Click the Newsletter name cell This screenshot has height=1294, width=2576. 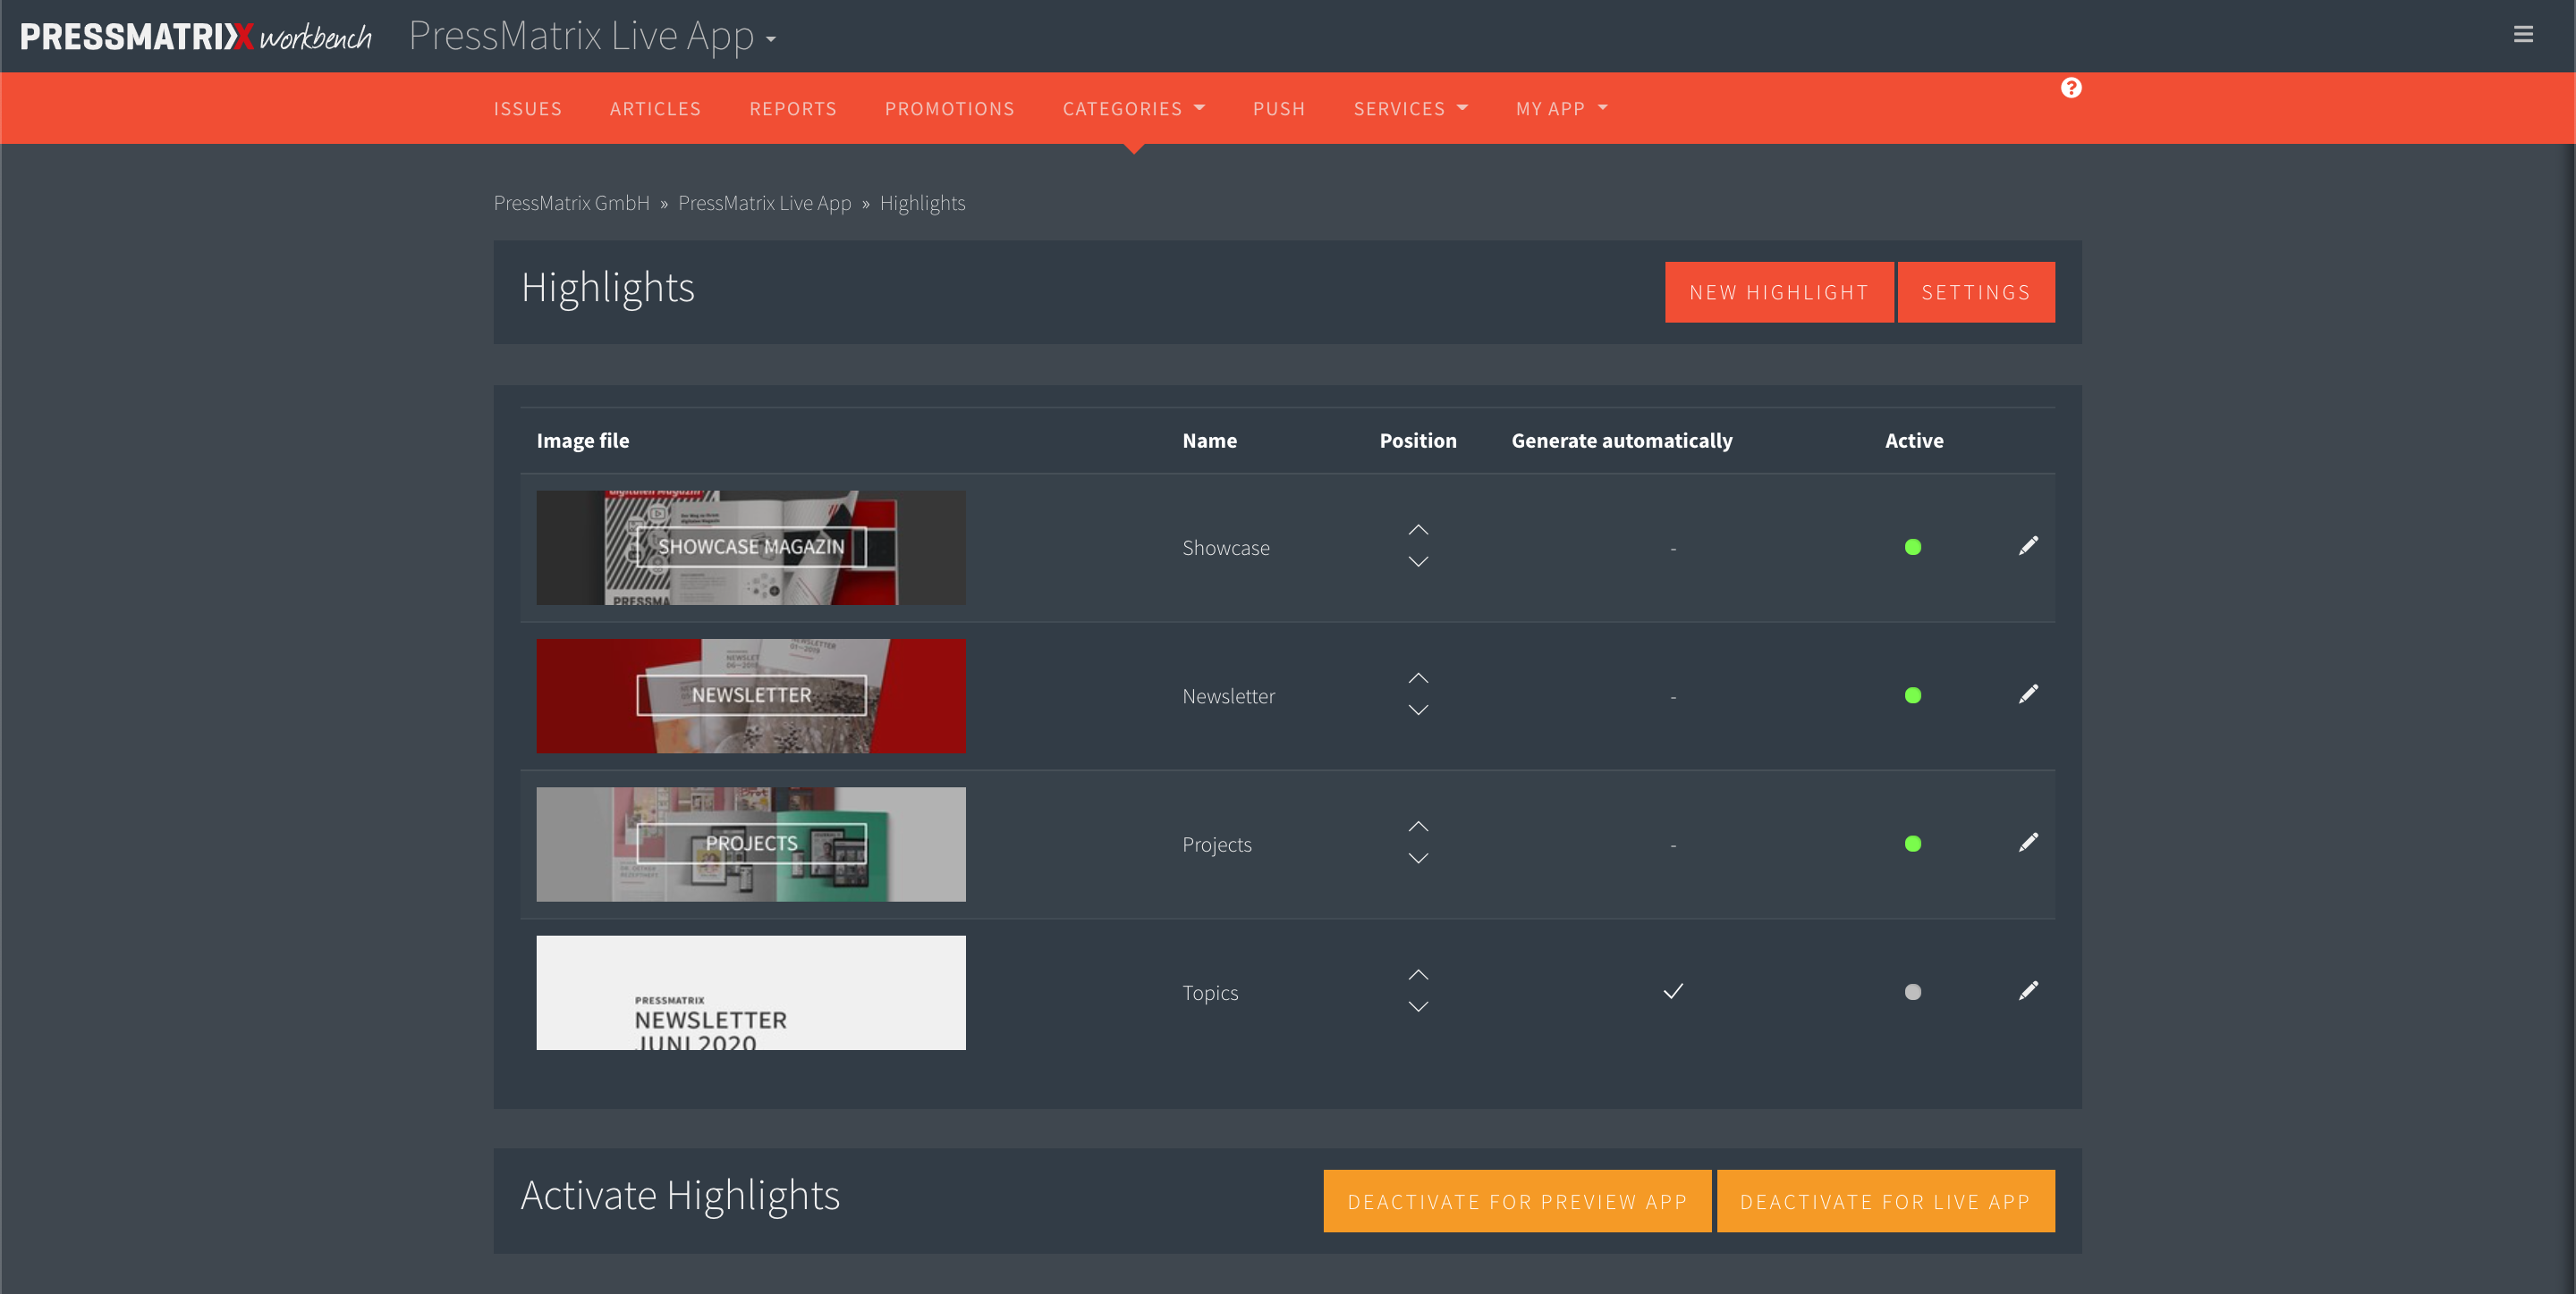(1228, 695)
